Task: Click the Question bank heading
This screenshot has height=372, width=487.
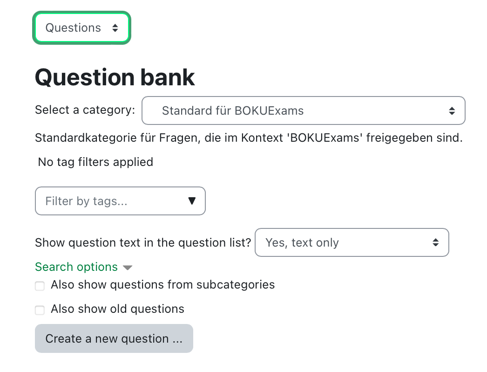Action: pos(115,77)
